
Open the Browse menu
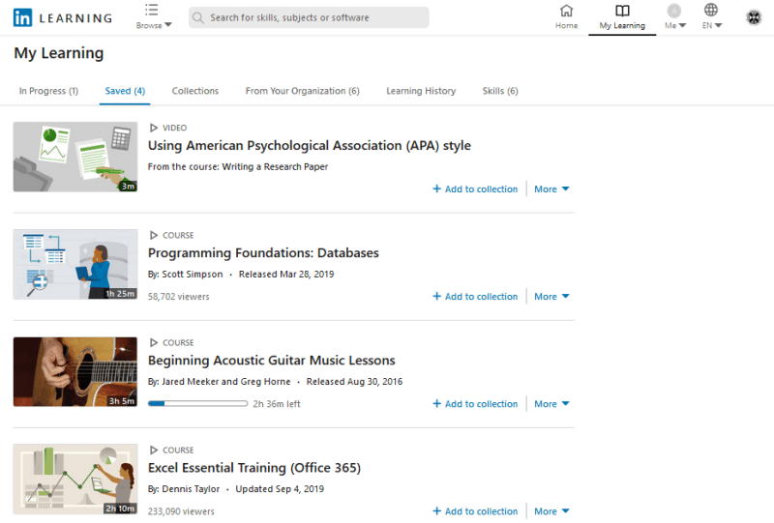tap(154, 16)
